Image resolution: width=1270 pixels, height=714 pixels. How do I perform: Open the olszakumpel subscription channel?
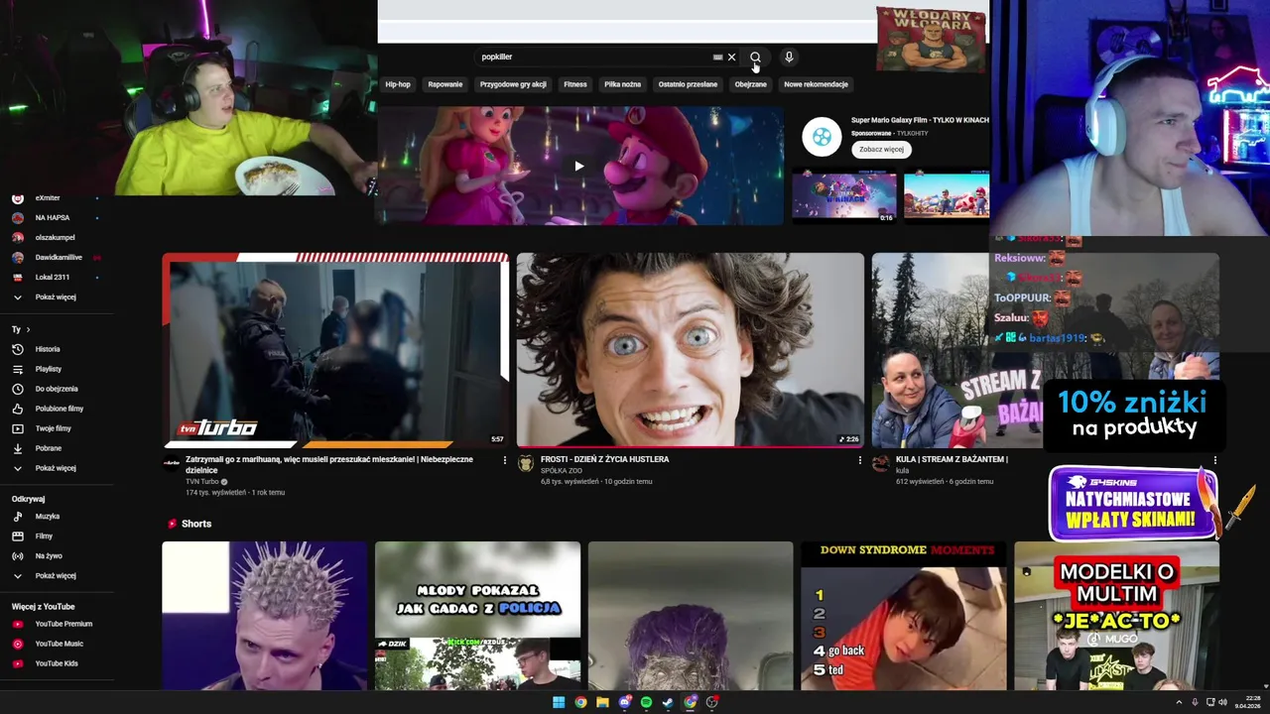click(55, 237)
